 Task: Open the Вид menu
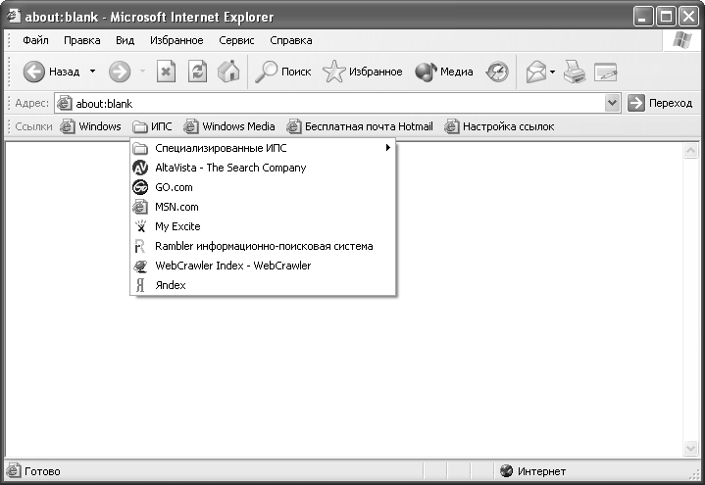click(x=125, y=40)
